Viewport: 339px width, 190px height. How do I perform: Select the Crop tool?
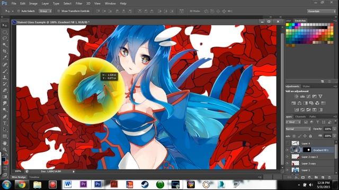[5, 51]
